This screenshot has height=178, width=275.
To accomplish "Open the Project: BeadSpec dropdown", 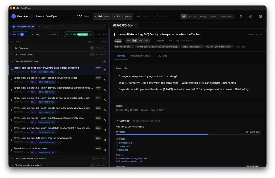I will coord(48,16).
